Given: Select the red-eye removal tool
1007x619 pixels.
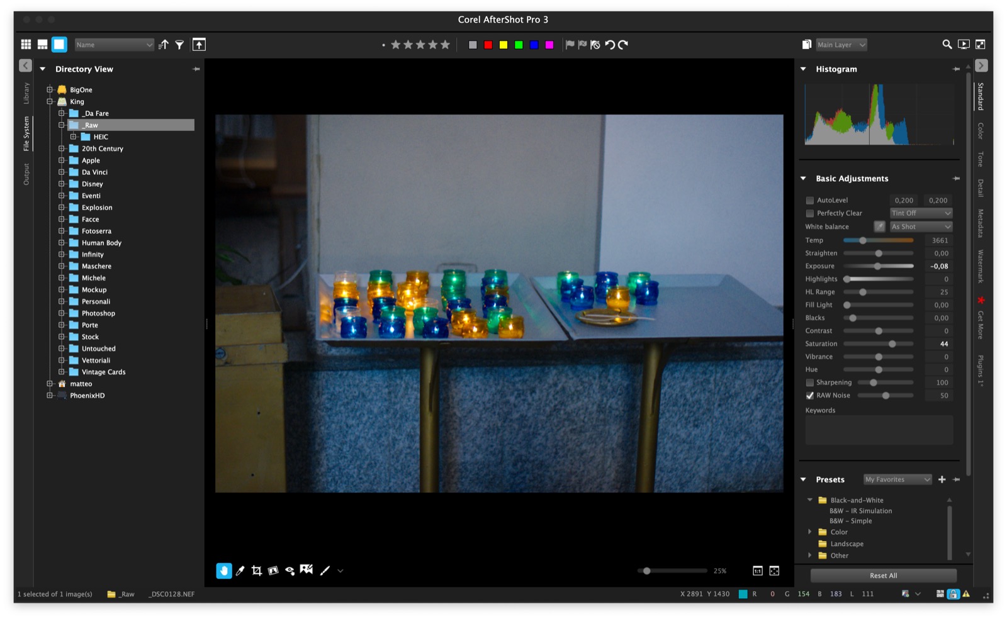Looking at the screenshot, I should (x=290, y=571).
